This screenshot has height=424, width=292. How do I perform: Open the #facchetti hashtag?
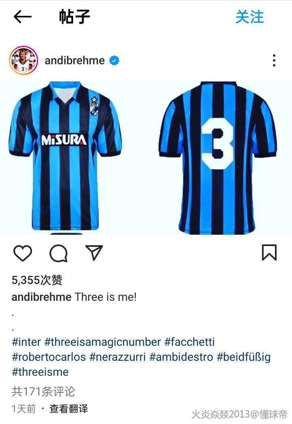(x=189, y=342)
